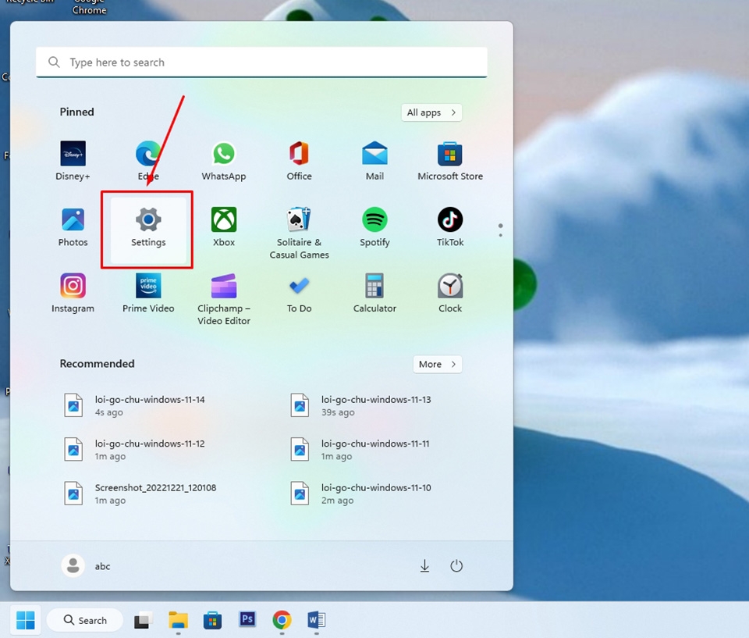Image resolution: width=749 pixels, height=638 pixels.
Task: Click the search input field
Action: point(261,62)
